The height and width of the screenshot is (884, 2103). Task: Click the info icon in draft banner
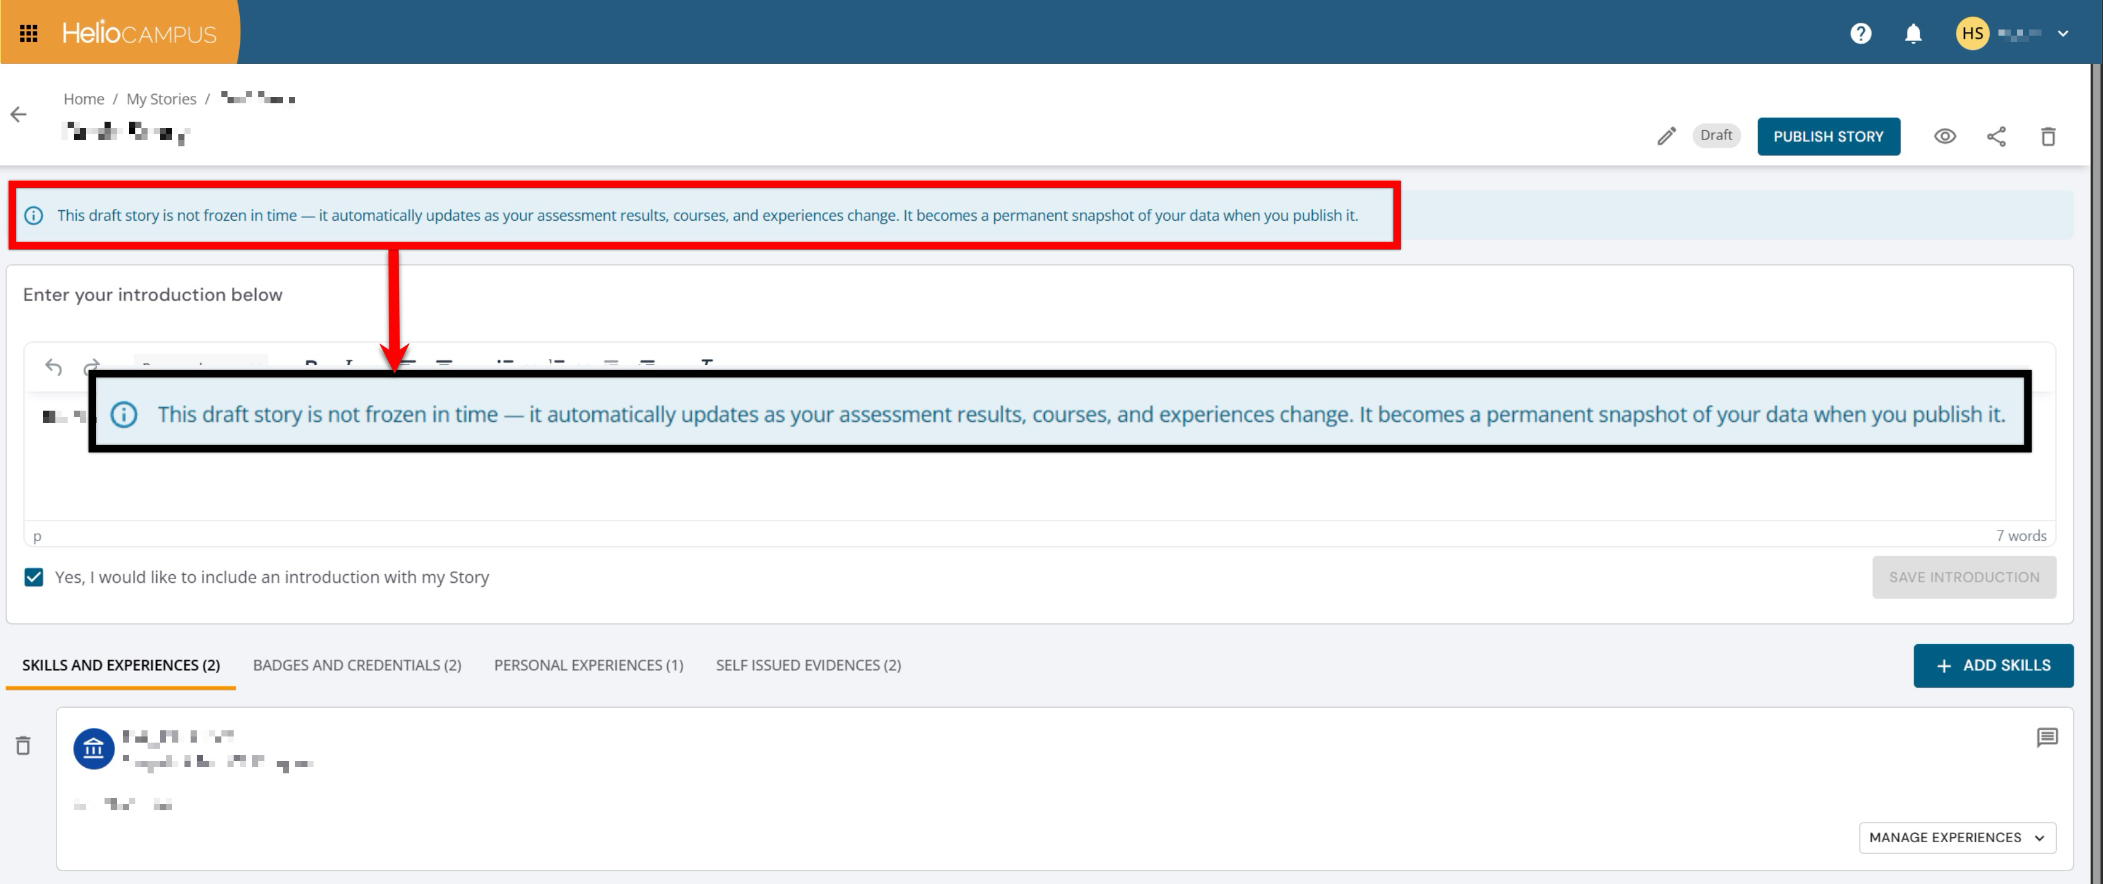coord(33,216)
